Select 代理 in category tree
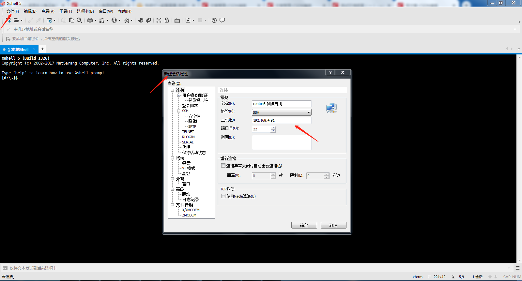This screenshot has height=281, width=522. coord(186,147)
